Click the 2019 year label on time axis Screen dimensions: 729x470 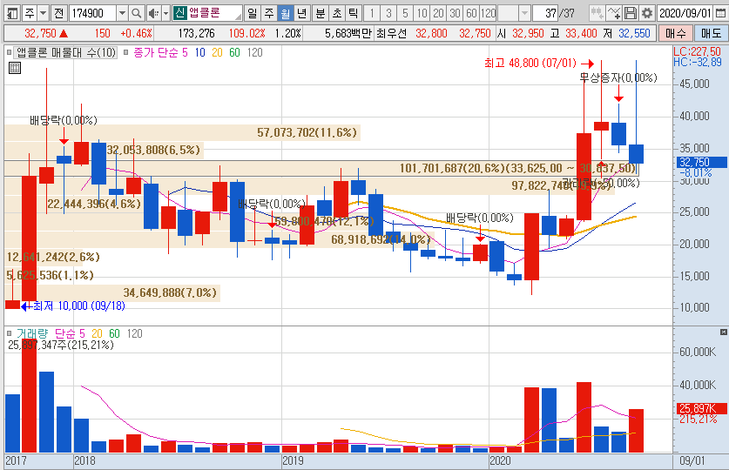pos(293,460)
